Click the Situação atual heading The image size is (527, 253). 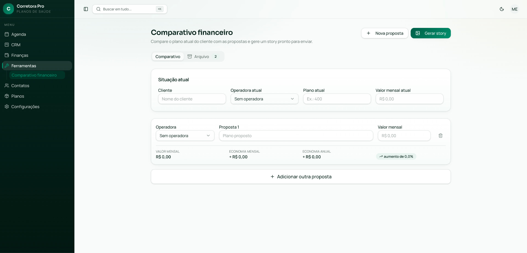click(173, 80)
